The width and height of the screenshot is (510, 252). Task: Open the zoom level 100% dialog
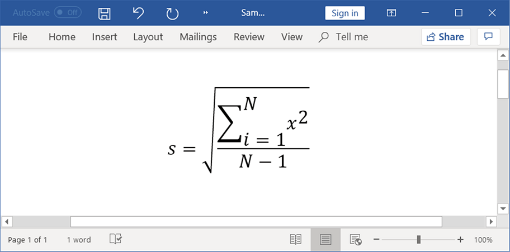click(x=483, y=240)
